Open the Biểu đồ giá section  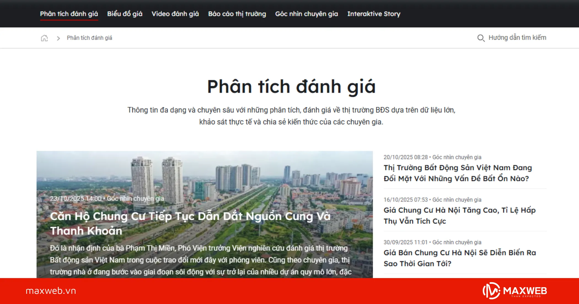pyautogui.click(x=125, y=14)
